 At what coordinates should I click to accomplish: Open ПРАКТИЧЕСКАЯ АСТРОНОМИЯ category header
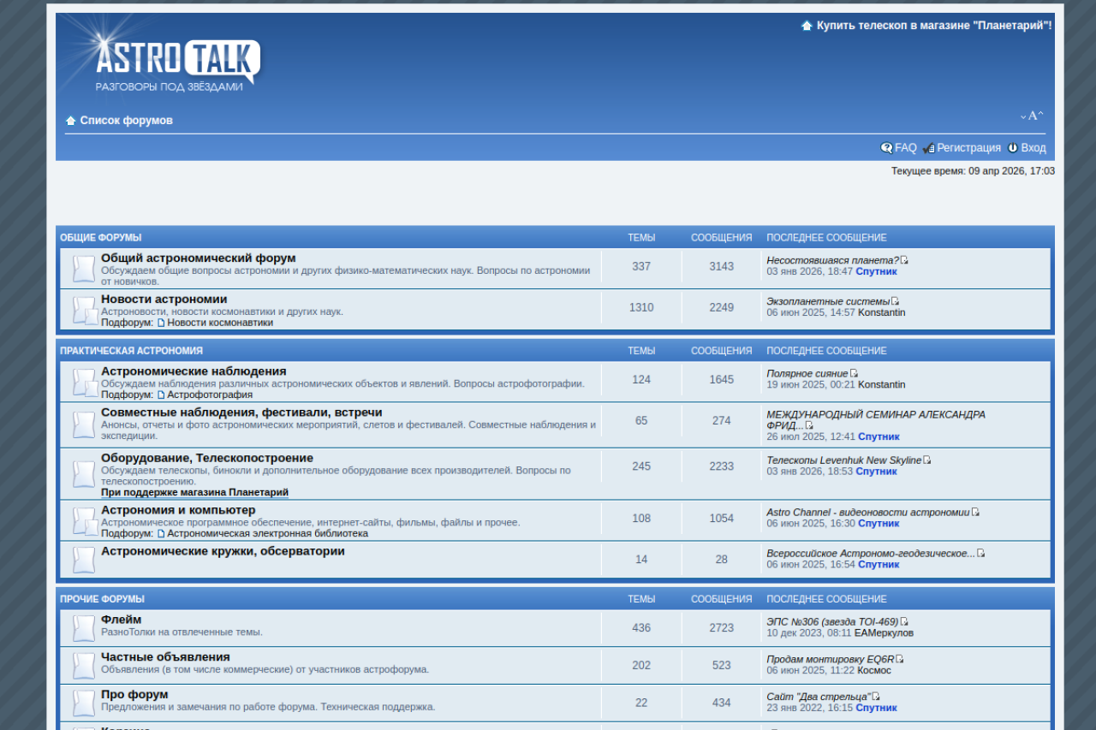(131, 351)
